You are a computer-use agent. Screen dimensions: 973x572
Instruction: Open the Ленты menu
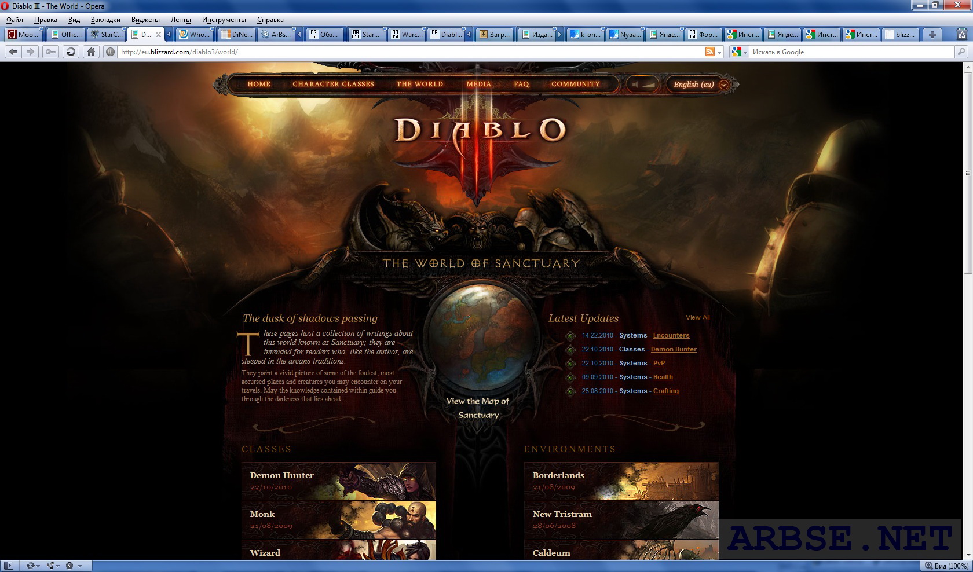(181, 20)
